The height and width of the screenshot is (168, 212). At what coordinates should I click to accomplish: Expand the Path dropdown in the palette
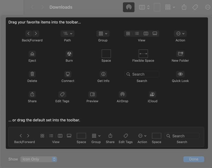(67, 34)
